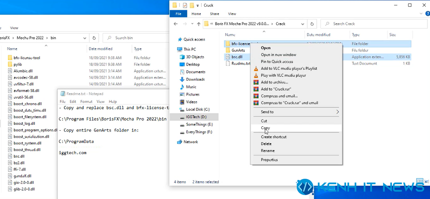The height and width of the screenshot is (199, 430).
Task: Open the Home ribbon tab
Action: [x=196, y=14]
